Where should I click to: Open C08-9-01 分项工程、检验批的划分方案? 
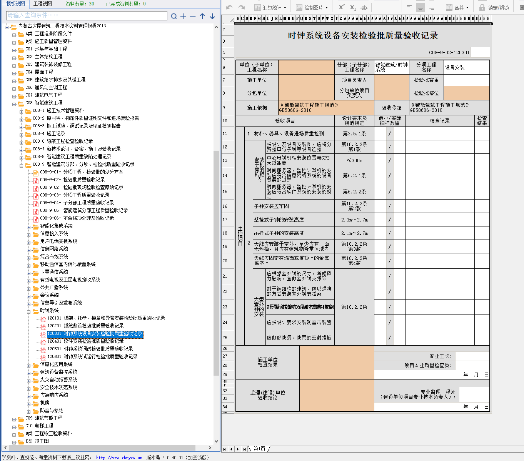[82, 172]
